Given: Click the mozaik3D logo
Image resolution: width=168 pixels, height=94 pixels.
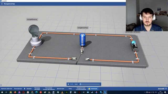Looking at the screenshot, I should tap(162, 89).
